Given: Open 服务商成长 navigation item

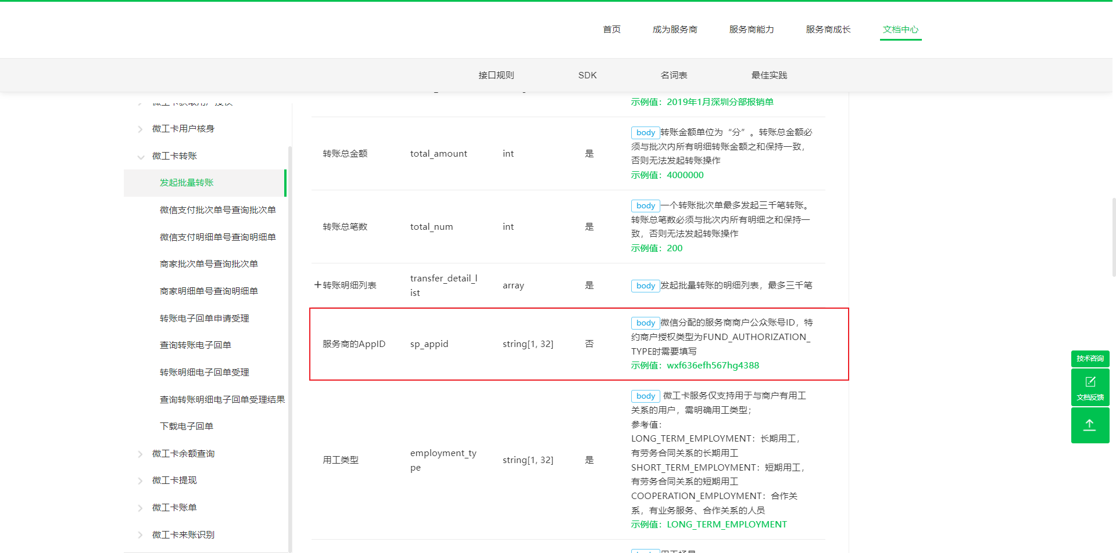Looking at the screenshot, I should tap(828, 29).
